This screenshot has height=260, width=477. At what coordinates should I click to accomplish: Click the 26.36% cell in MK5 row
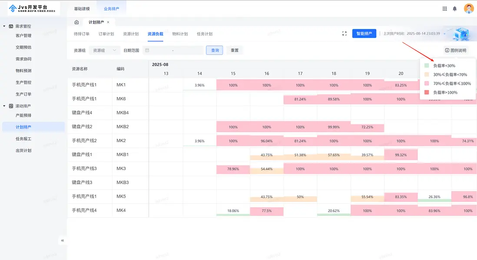[434, 197]
